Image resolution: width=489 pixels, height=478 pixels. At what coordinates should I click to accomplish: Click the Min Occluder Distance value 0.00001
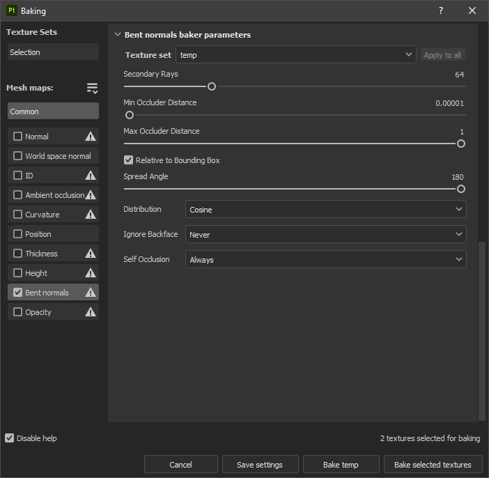449,103
